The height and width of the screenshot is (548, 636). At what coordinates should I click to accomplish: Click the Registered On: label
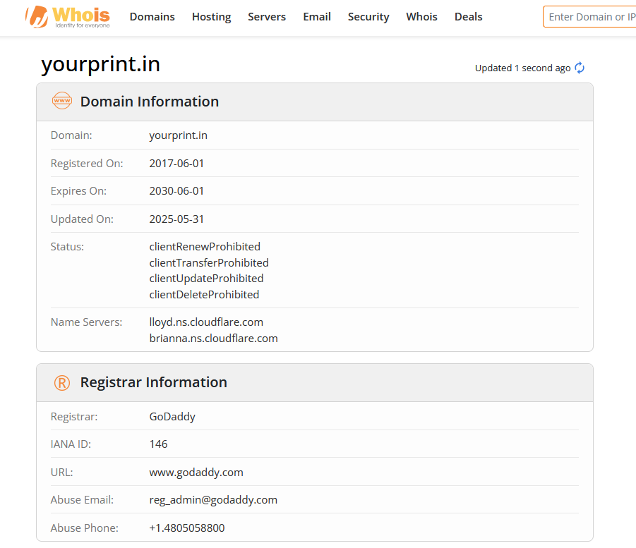point(87,164)
